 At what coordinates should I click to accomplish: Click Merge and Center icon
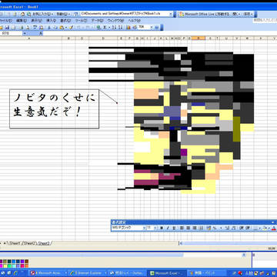coord(201,228)
